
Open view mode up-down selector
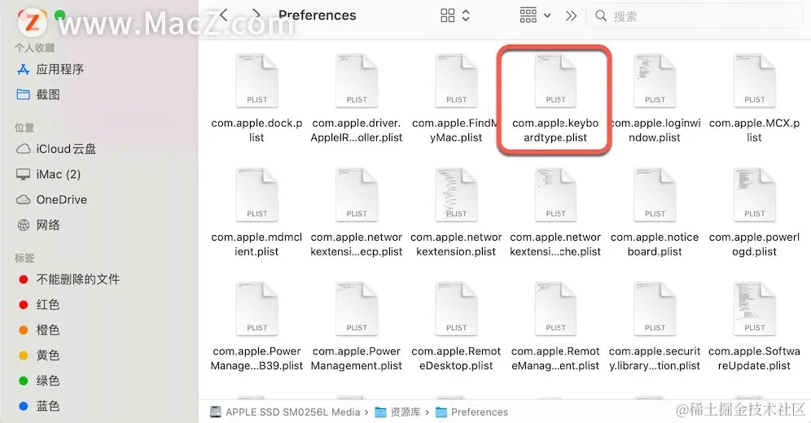[x=466, y=15]
